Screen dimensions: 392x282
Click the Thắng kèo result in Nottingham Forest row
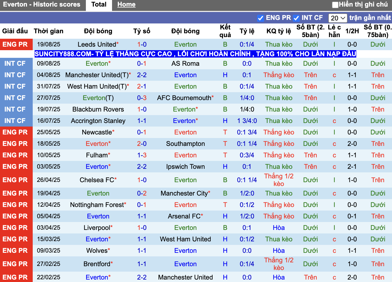pos(279,205)
